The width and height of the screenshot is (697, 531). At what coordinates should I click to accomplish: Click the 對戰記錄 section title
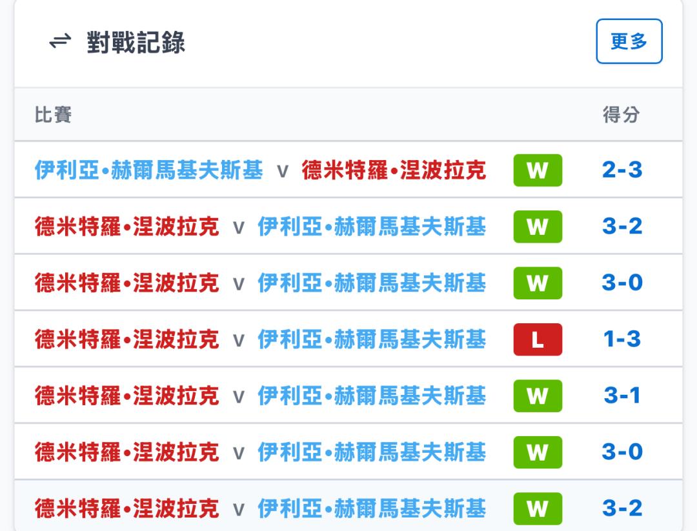click(x=136, y=42)
